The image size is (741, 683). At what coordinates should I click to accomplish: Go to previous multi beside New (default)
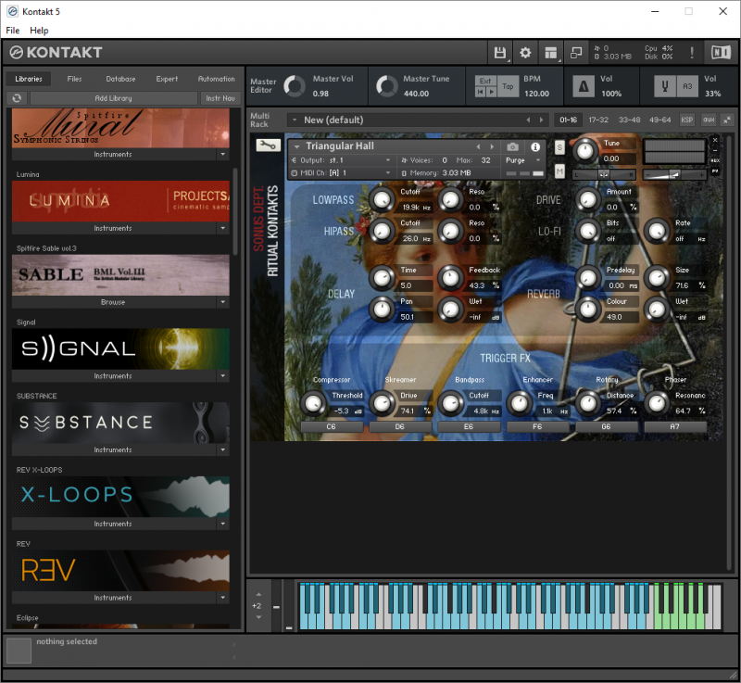[528, 120]
